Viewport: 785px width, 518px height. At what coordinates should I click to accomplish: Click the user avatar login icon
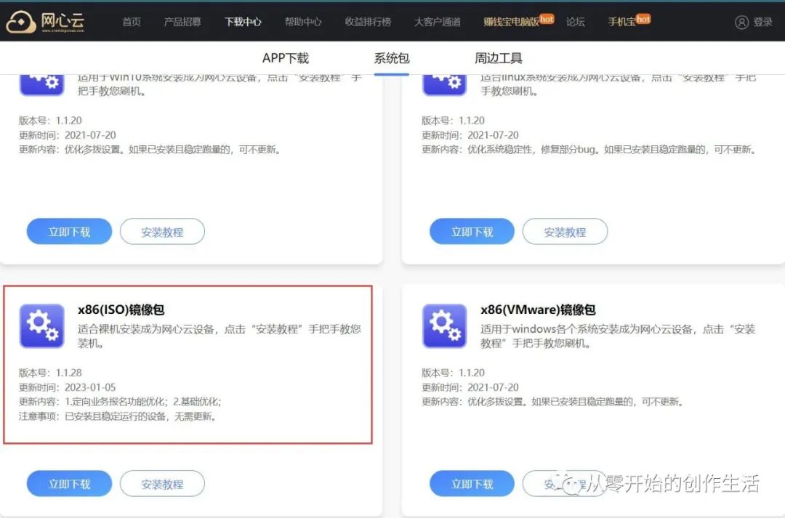pos(741,22)
